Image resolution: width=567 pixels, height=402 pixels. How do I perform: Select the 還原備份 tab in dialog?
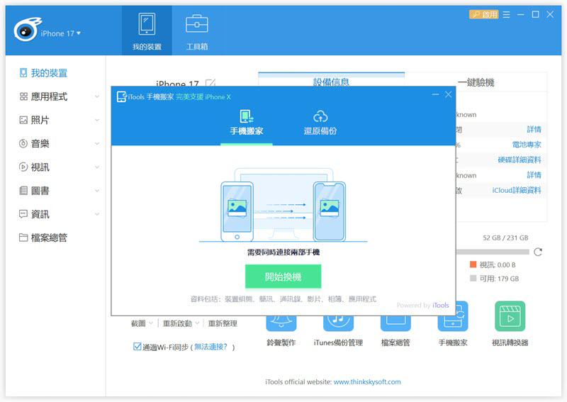tap(320, 123)
